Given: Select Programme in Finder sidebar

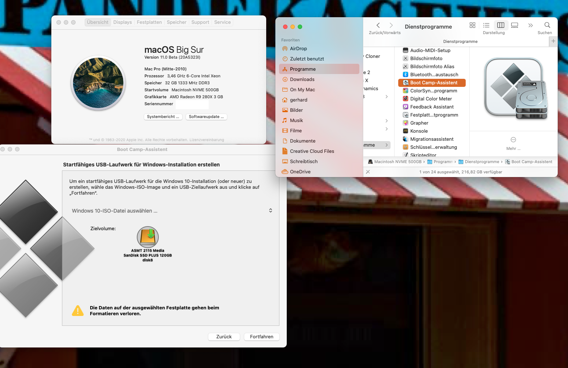Looking at the screenshot, I should (x=319, y=69).
